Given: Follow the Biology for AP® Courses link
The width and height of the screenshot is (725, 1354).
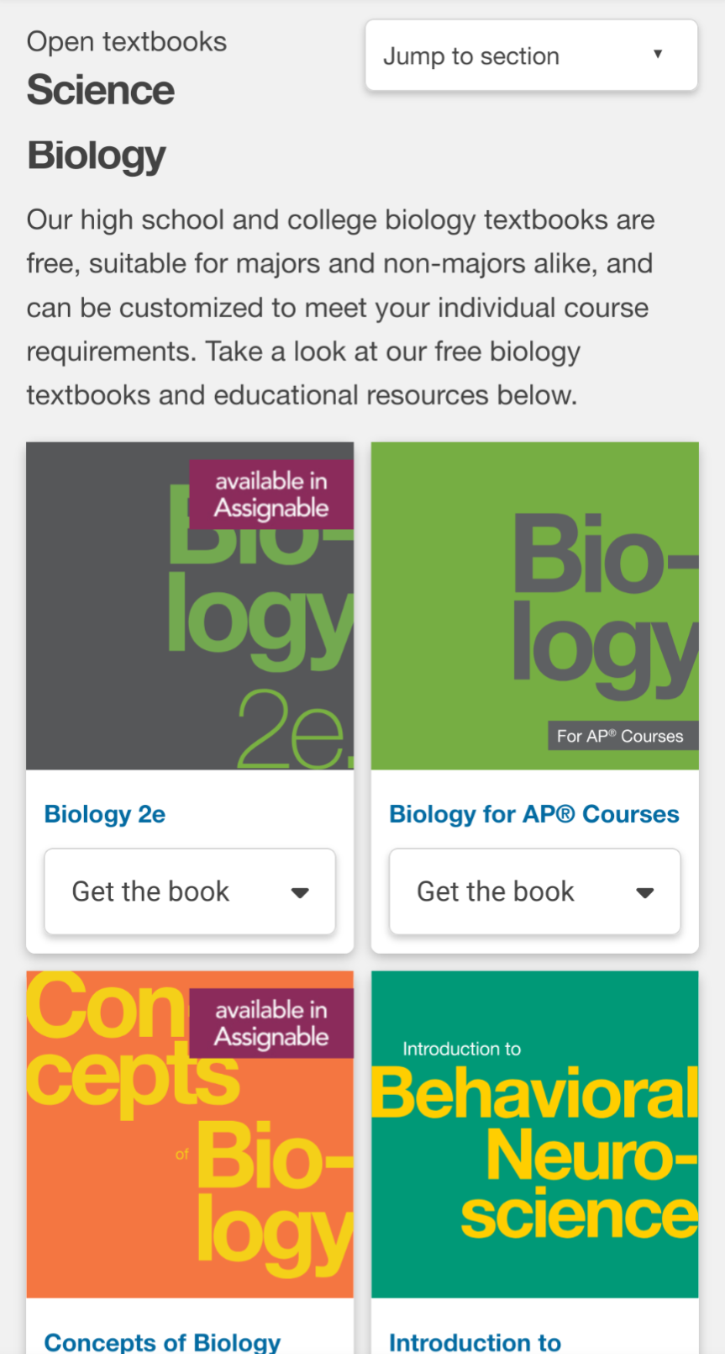Looking at the screenshot, I should 534,814.
